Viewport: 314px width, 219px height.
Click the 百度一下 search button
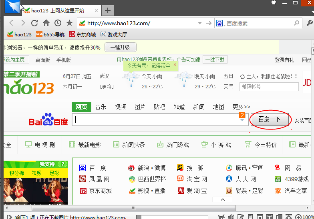pos(269,119)
